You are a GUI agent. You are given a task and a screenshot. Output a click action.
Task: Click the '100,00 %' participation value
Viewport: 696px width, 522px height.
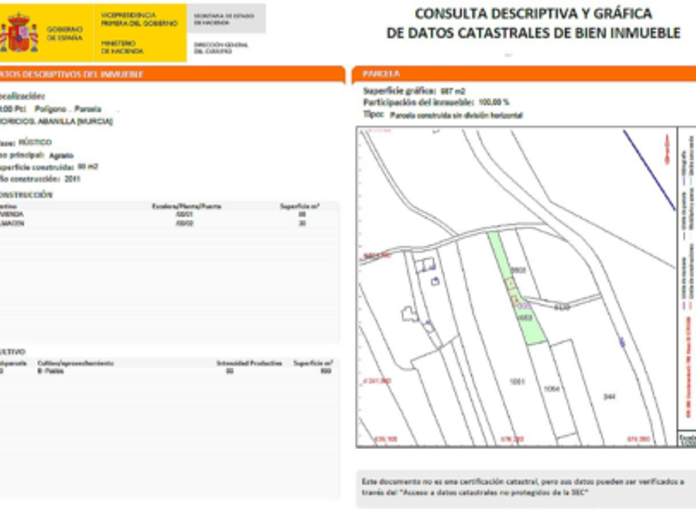494,103
